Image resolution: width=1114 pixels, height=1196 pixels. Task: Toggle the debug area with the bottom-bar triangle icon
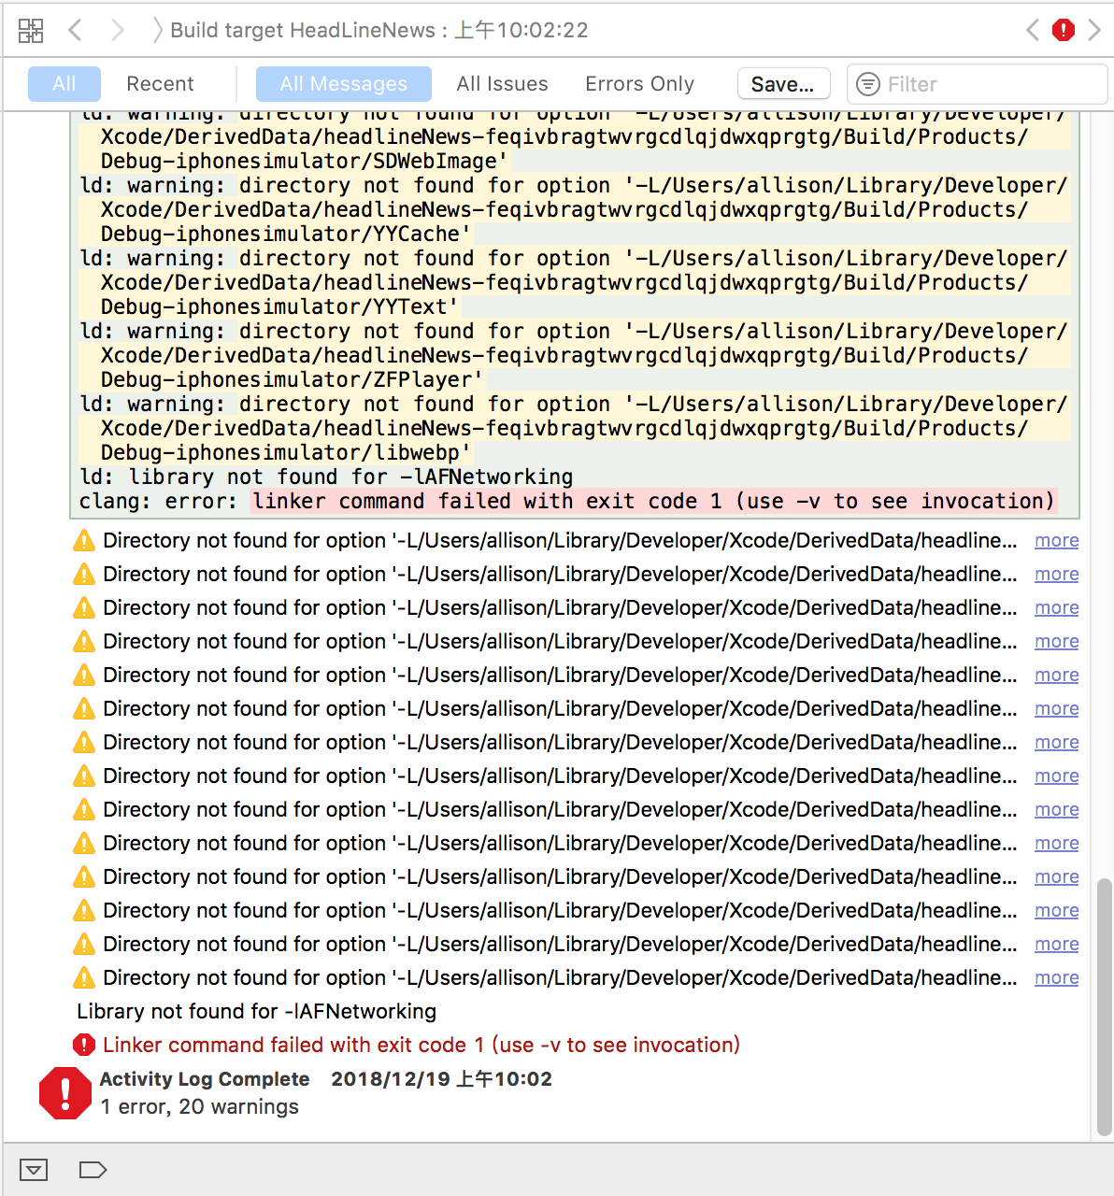[34, 1170]
